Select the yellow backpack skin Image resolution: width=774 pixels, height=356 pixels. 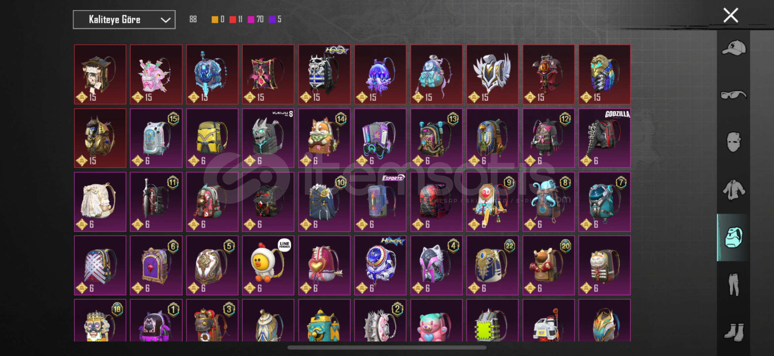(x=212, y=138)
